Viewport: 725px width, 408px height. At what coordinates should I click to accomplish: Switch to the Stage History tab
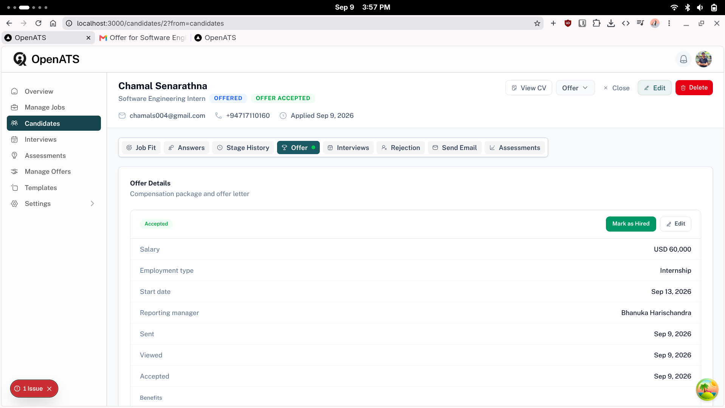pos(243,148)
